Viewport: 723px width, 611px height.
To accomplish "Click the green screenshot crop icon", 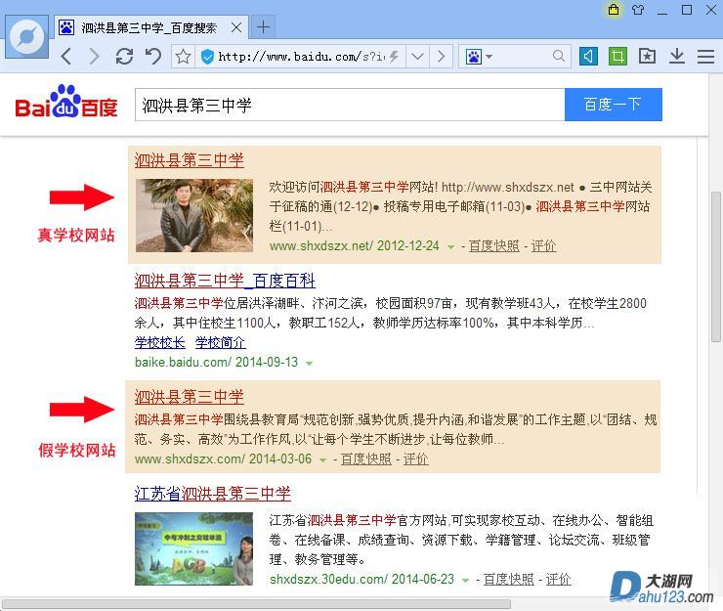I will 617,57.
